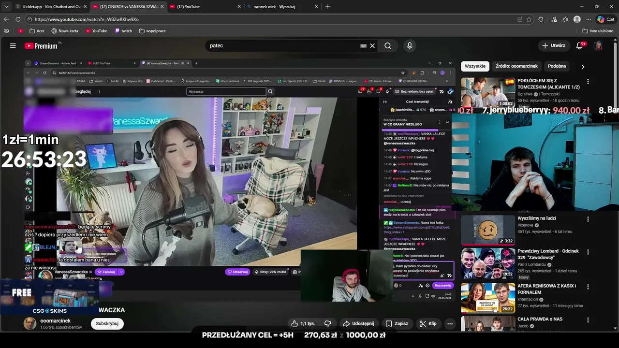This screenshot has height=348, width=619.
Task: Open the Acer bookmark folder
Action: (x=37, y=31)
